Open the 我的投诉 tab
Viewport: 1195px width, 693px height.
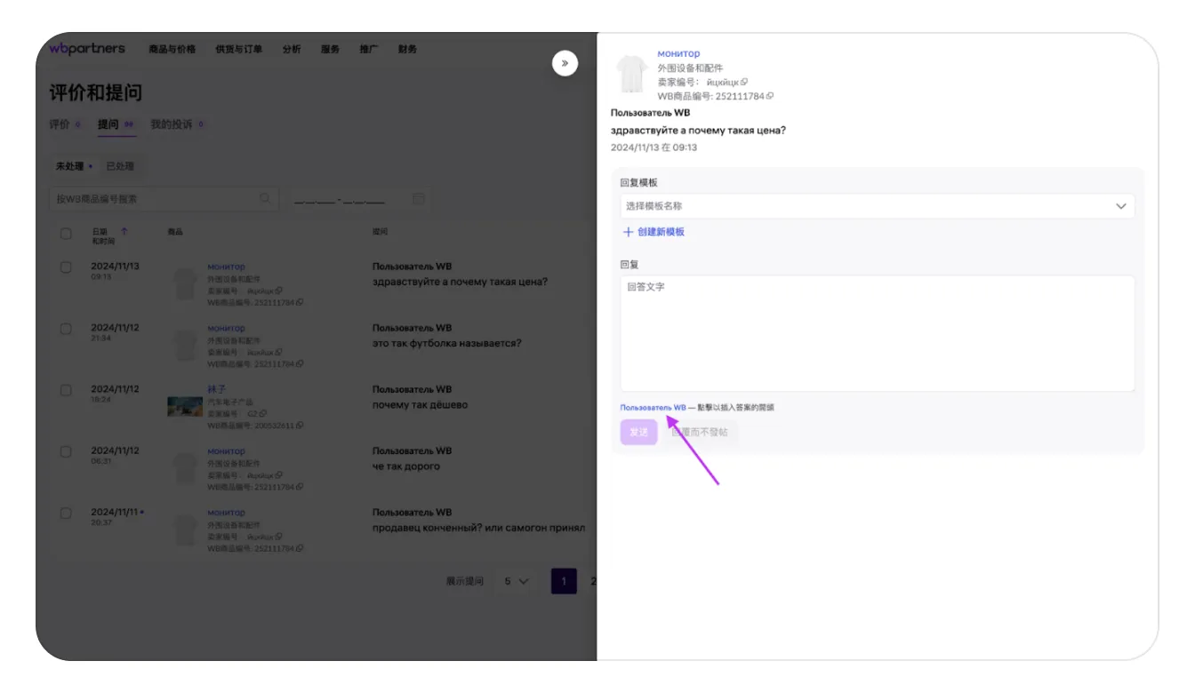click(171, 124)
